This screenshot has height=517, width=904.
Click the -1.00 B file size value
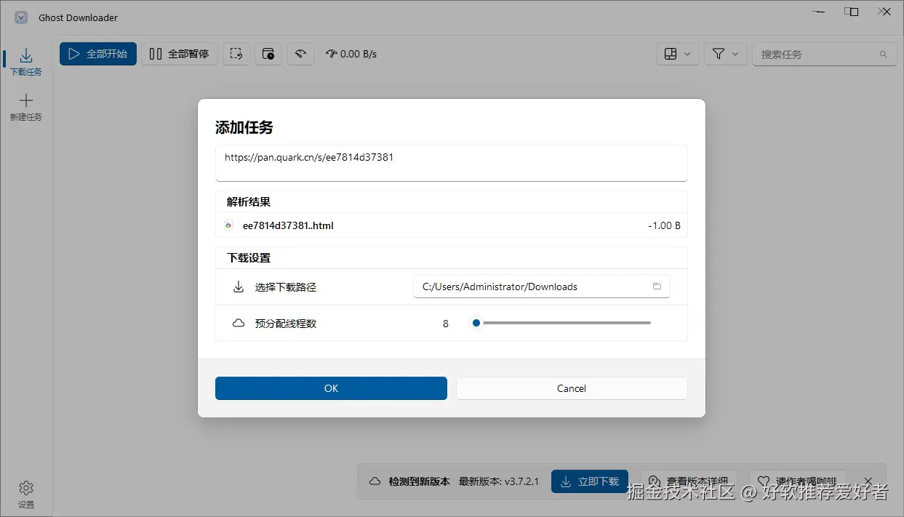tap(664, 225)
